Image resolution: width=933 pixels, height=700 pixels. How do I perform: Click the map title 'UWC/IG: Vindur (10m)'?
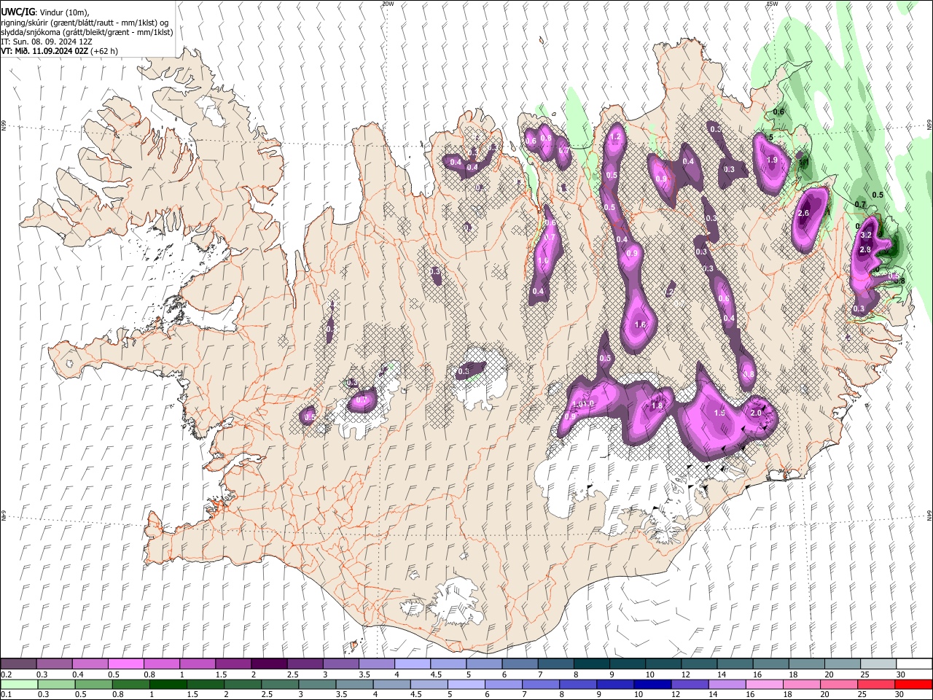pos(45,13)
